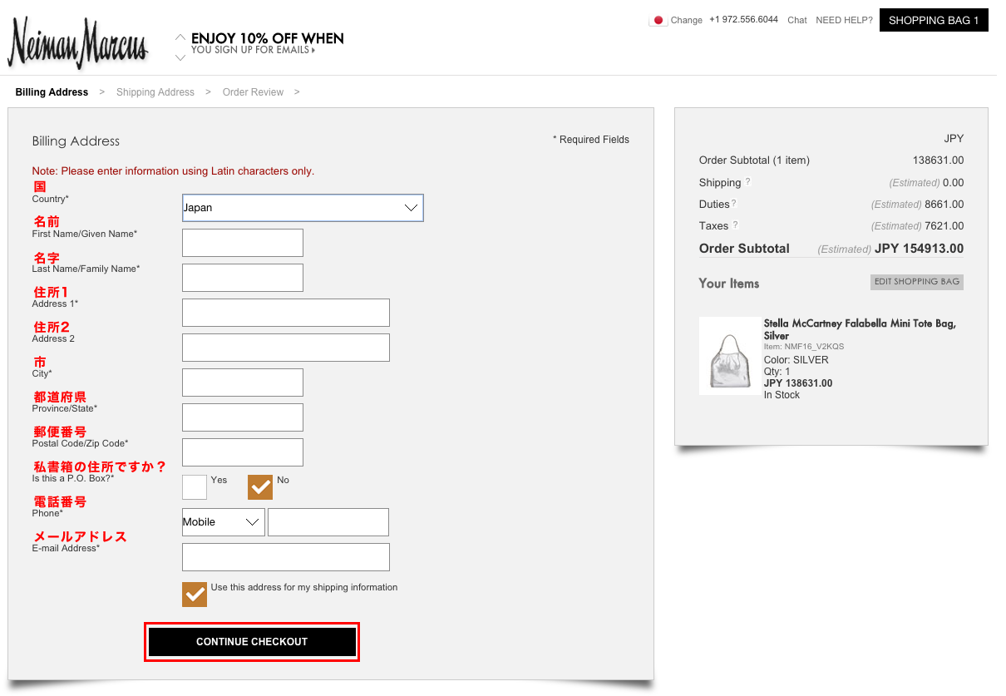This screenshot has height=696, width=1006.
Task: Select the Province/State input field
Action: coord(243,417)
